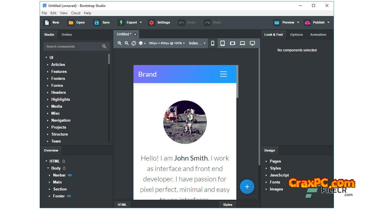373x209 pixels.
Task: Click the zoom in magnifier icon
Action: (x=119, y=43)
